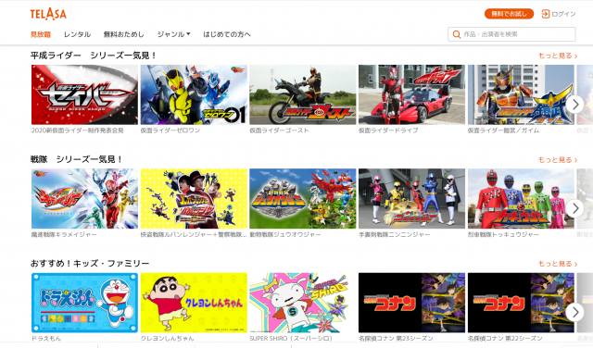593x348 pixels.
Task: Advance the キッズ・ファミリー carousel with the arrow
Action: (574, 313)
